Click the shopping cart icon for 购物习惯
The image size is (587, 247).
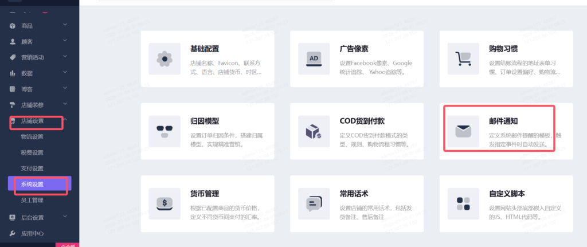click(x=463, y=58)
